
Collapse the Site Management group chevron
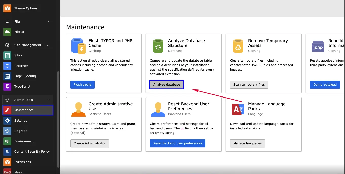(48, 45)
